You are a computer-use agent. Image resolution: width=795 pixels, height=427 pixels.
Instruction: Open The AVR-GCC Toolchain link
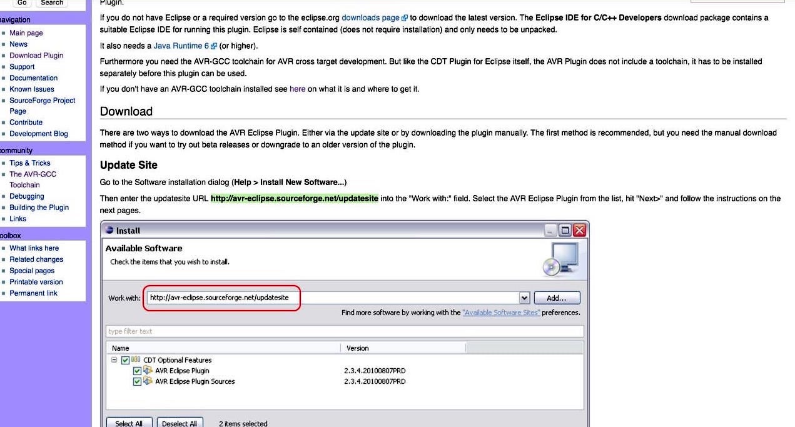33,179
